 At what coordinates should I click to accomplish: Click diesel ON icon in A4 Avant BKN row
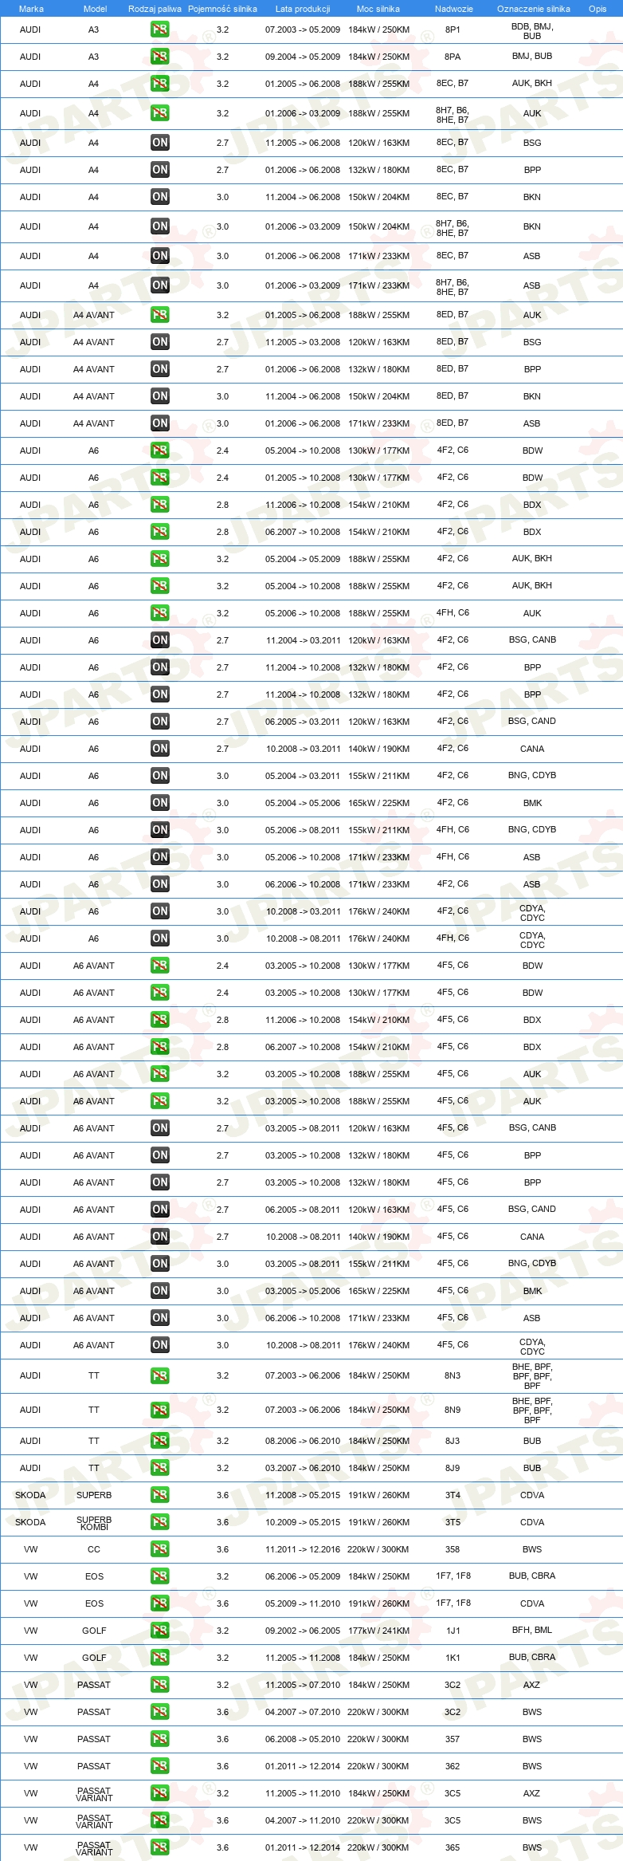click(x=159, y=396)
